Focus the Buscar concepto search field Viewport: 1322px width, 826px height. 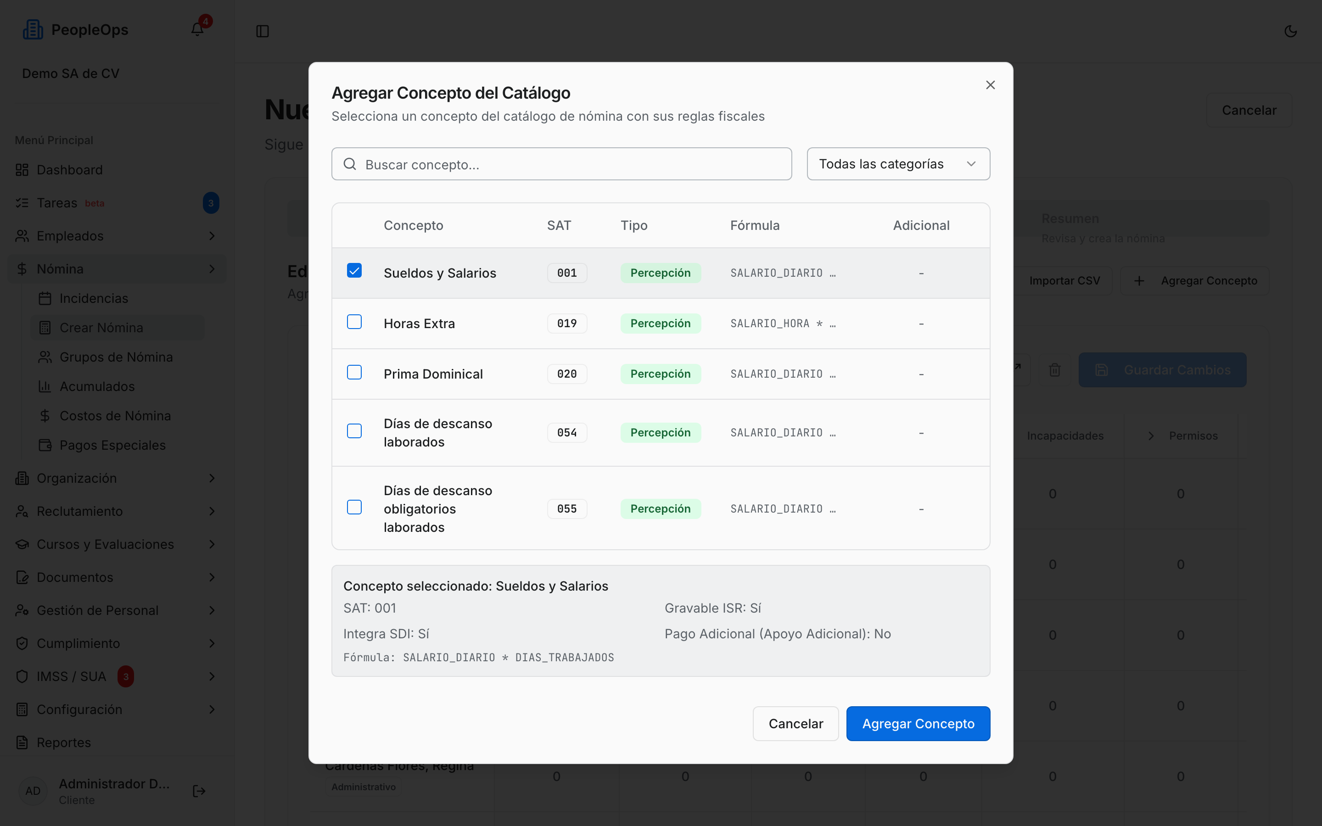561,164
